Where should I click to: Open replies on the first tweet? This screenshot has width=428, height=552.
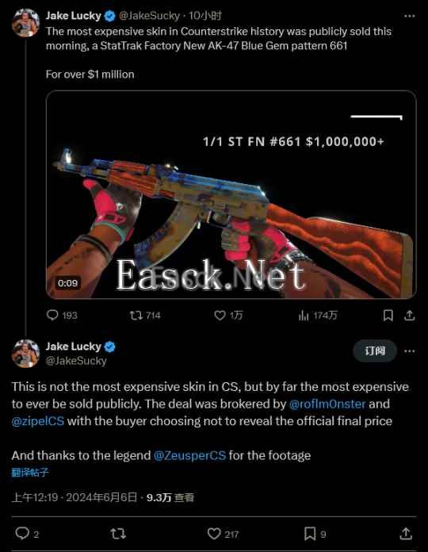click(62, 315)
